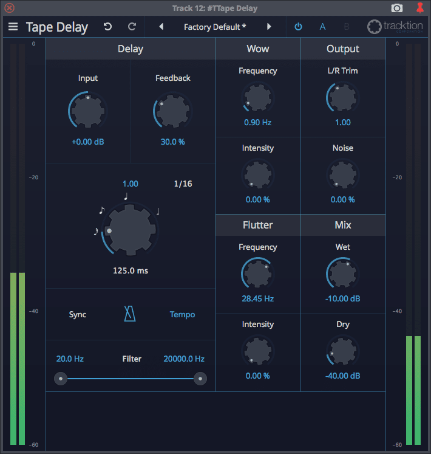
Task: Take a snapshot with camera icon
Action: point(397,8)
